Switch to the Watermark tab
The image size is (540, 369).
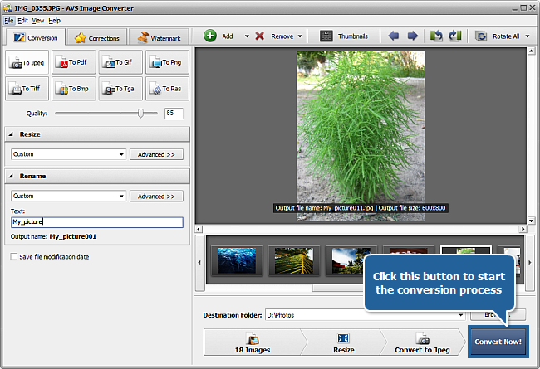[x=160, y=38]
